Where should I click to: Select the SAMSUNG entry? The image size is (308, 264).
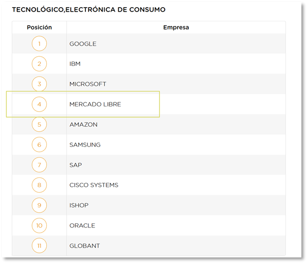point(85,145)
